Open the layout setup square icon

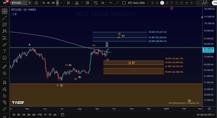click(124, 3)
